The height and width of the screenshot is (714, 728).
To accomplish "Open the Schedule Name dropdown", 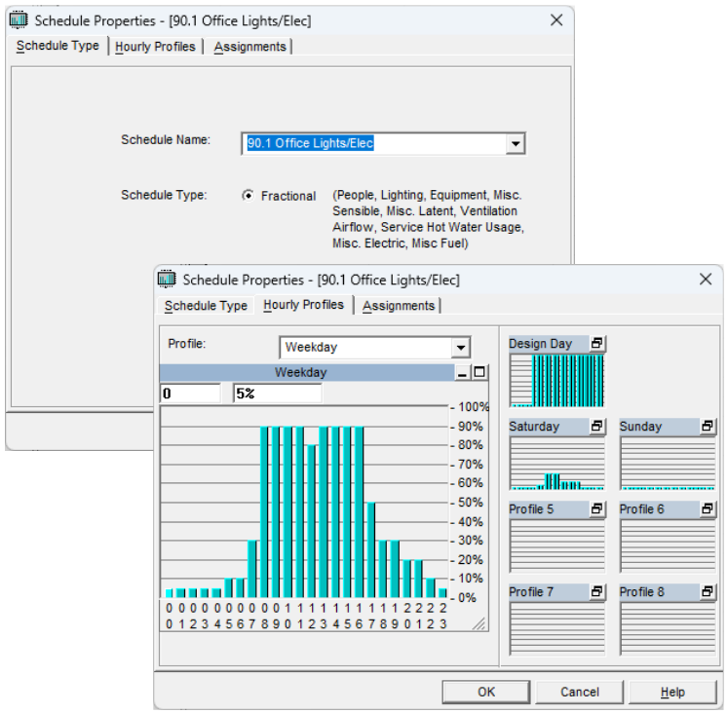I will (516, 144).
